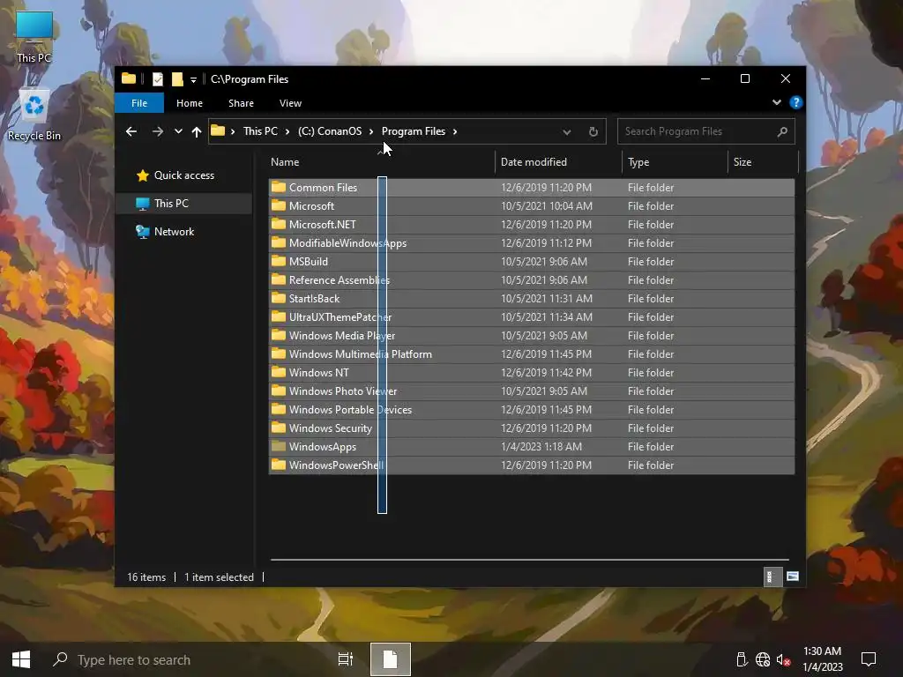Open the muted volume tray icon
Image resolution: width=903 pixels, height=677 pixels.
pos(783,659)
